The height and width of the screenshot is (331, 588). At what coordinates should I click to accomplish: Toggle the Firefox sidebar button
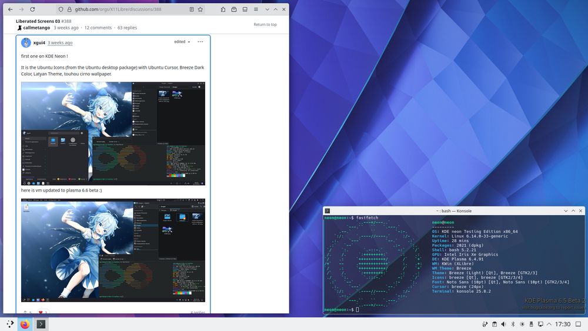(x=245, y=9)
